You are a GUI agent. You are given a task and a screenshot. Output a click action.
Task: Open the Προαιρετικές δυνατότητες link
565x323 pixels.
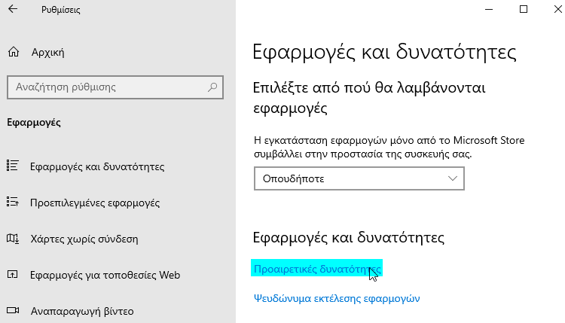pos(317,269)
